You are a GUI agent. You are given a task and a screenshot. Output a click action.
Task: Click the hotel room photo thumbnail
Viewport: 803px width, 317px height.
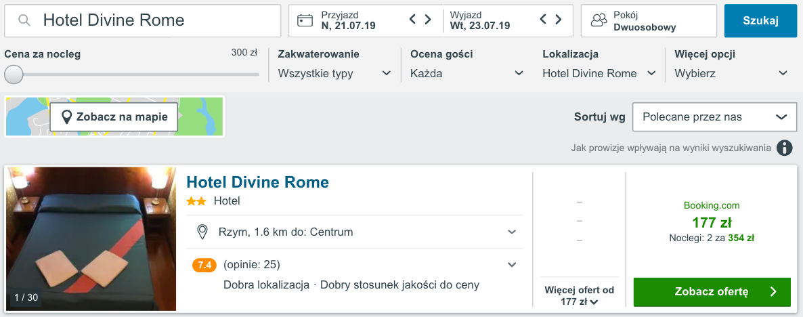click(x=91, y=238)
